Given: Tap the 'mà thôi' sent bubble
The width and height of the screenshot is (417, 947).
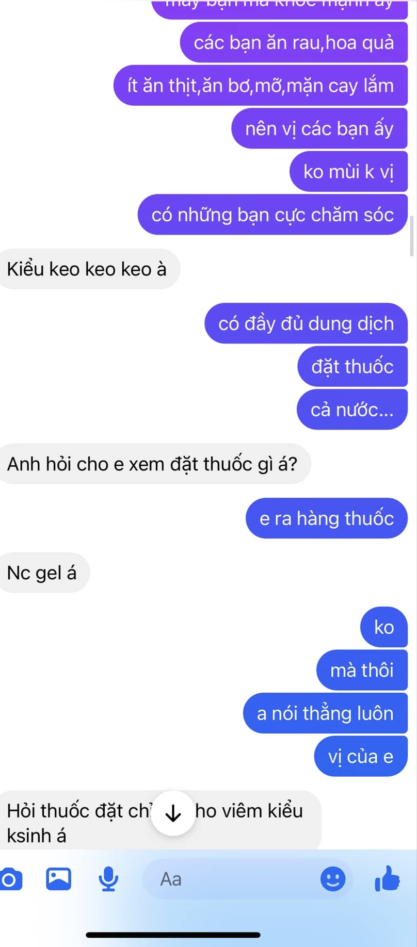Looking at the screenshot, I should pos(362,670).
